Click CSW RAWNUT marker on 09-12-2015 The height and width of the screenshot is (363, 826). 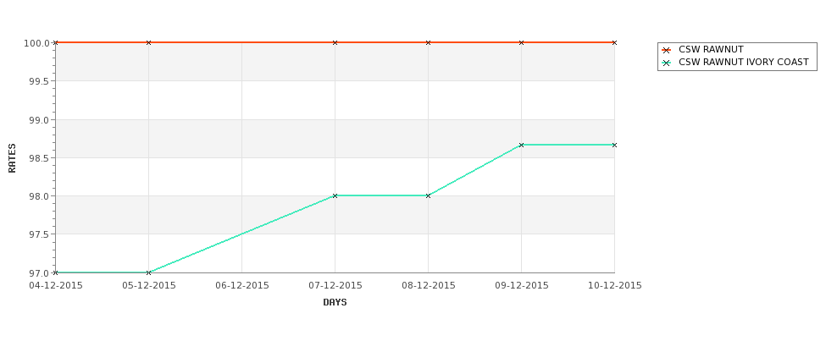coord(522,42)
